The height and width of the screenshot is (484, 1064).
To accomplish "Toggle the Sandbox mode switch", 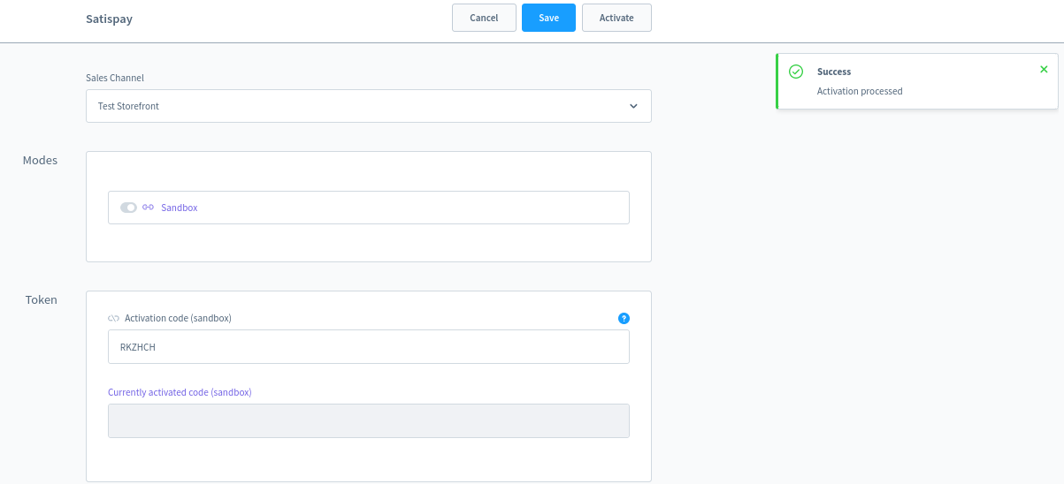I will point(128,208).
